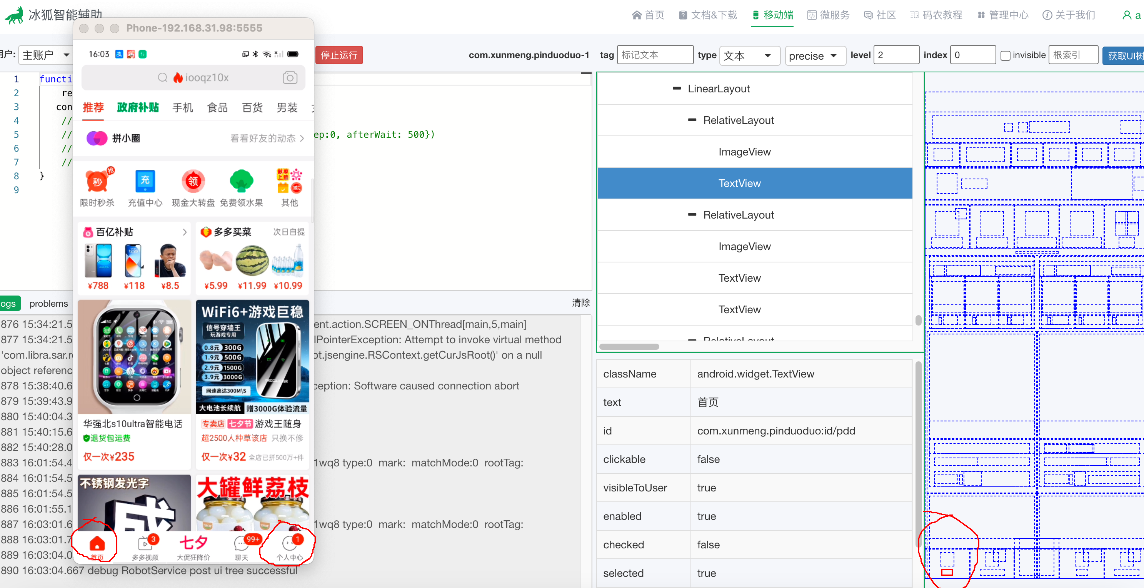
Task: Switch to 政府补贴 tab
Action: [x=138, y=107]
